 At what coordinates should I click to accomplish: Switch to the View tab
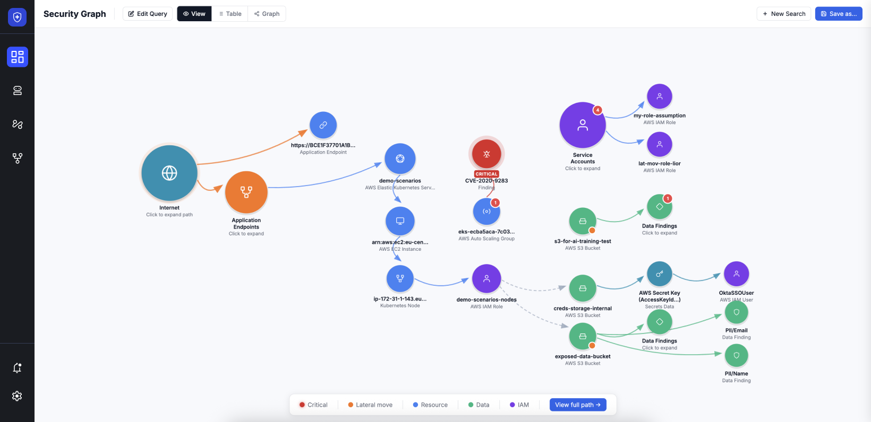tap(194, 14)
